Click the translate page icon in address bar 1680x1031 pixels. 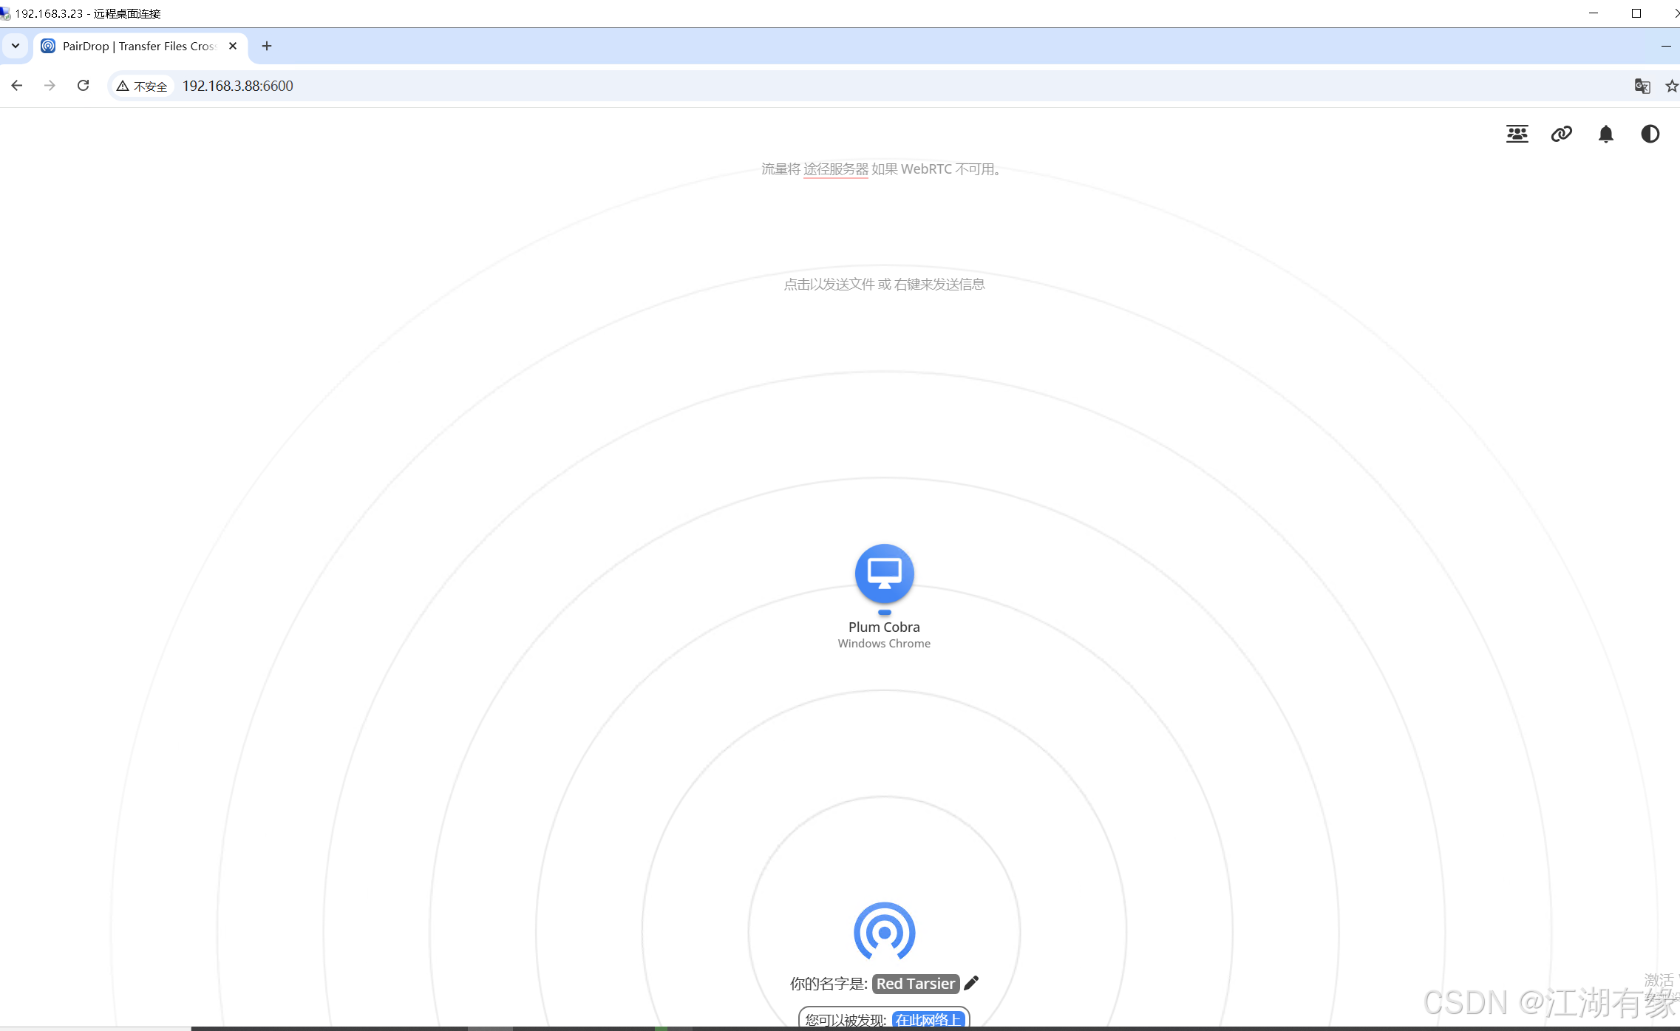point(1642,86)
